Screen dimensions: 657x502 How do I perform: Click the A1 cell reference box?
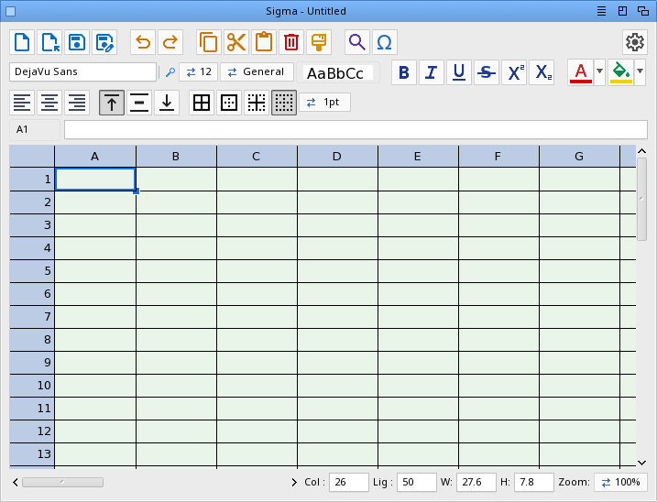click(x=35, y=130)
